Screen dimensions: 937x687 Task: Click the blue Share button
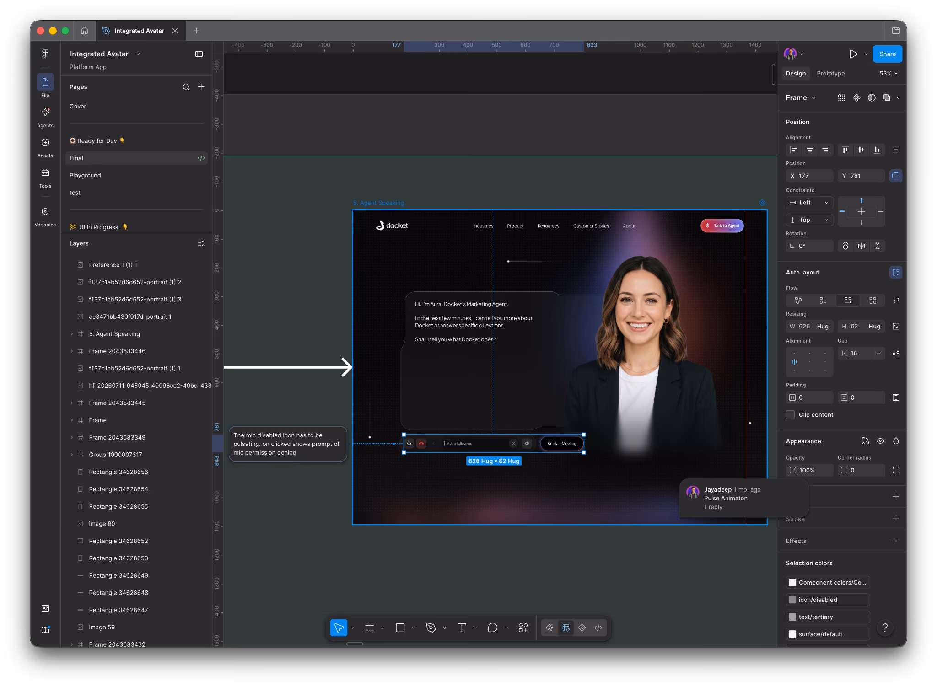[x=887, y=54]
